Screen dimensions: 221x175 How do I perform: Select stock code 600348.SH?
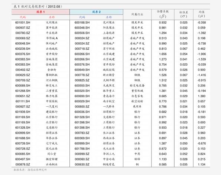click(x=82, y=28)
